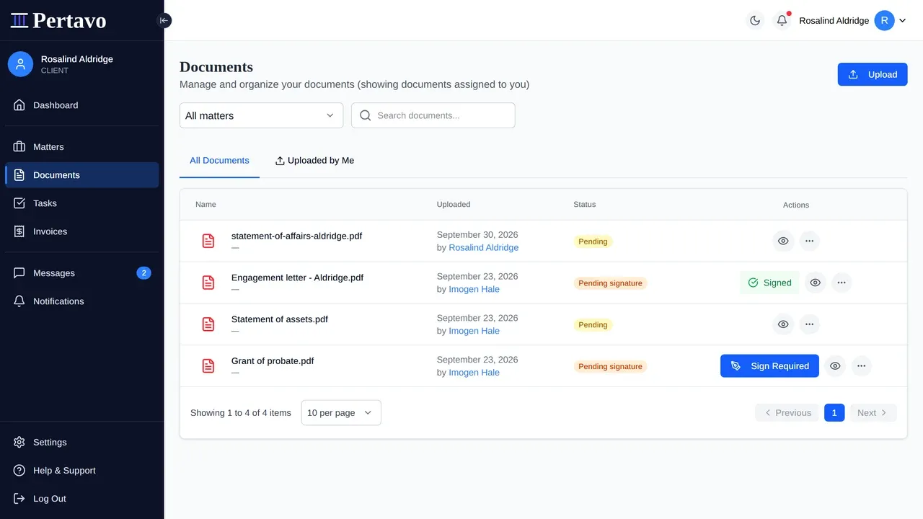Focus the Search documents field
923x519 pixels.
tap(433, 115)
